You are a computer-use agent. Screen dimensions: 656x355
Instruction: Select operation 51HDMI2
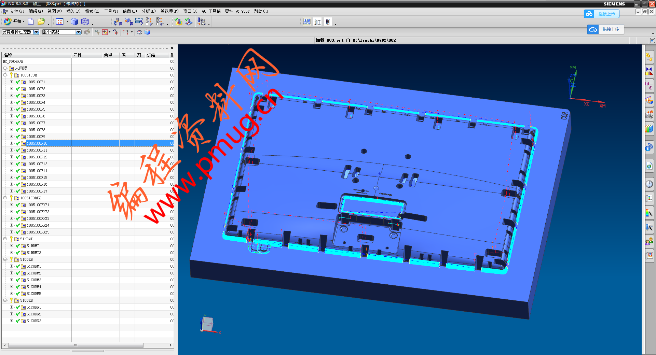pos(34,253)
